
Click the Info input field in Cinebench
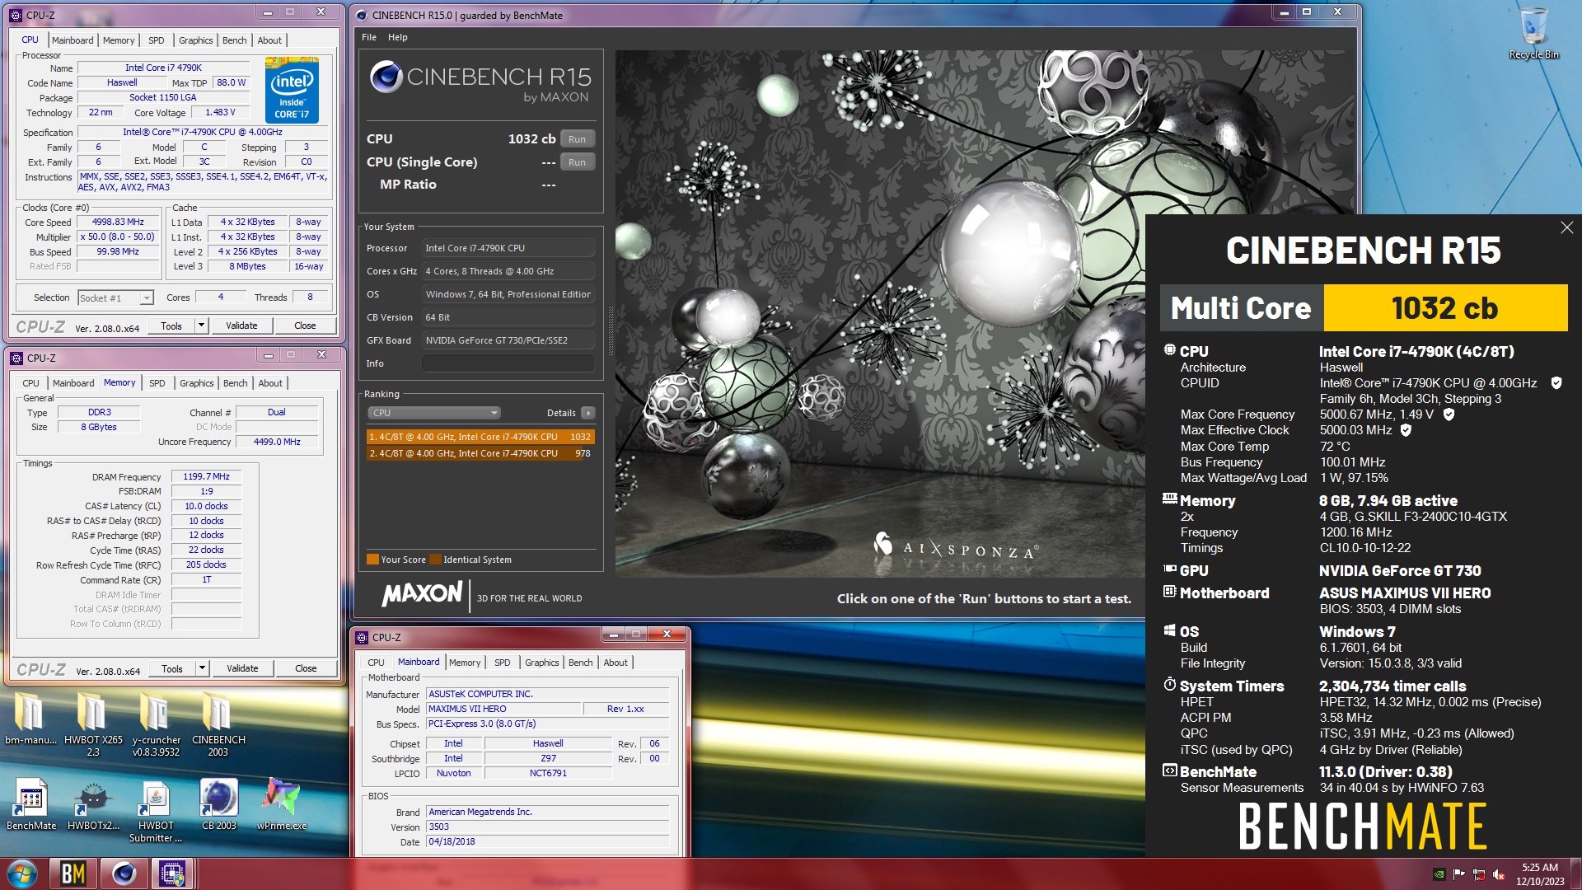[x=508, y=363]
